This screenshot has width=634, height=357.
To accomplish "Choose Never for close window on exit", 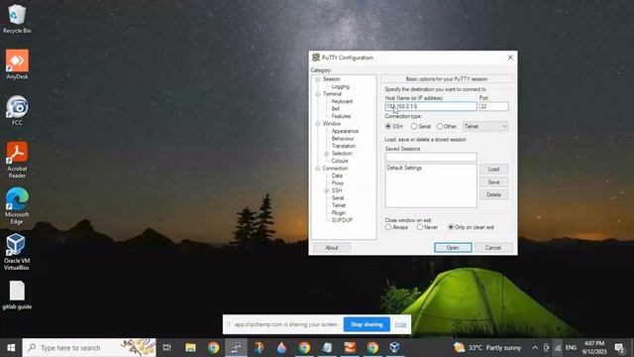I will (420, 227).
